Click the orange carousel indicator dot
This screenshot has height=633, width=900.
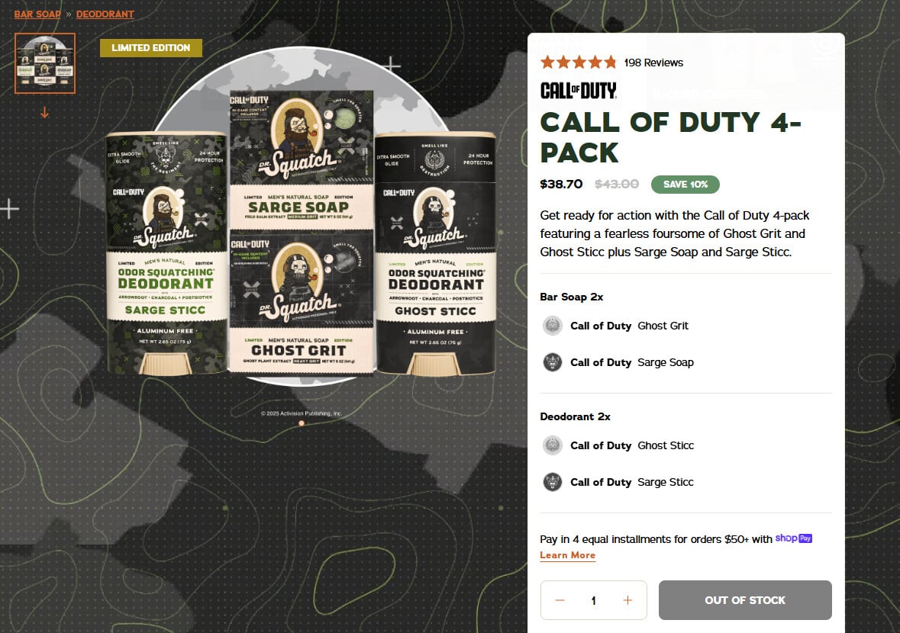pos(302,423)
